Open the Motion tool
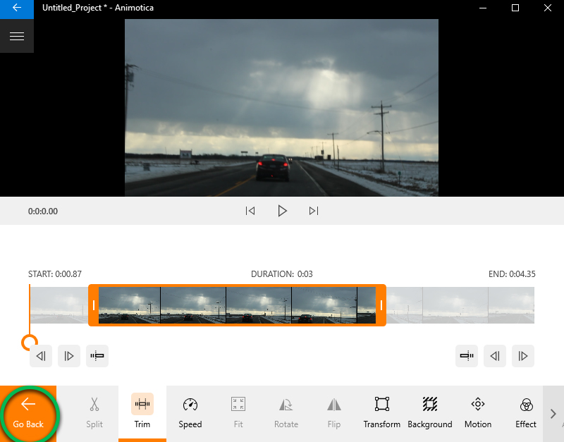Image resolution: width=564 pixels, height=442 pixels. 478,414
